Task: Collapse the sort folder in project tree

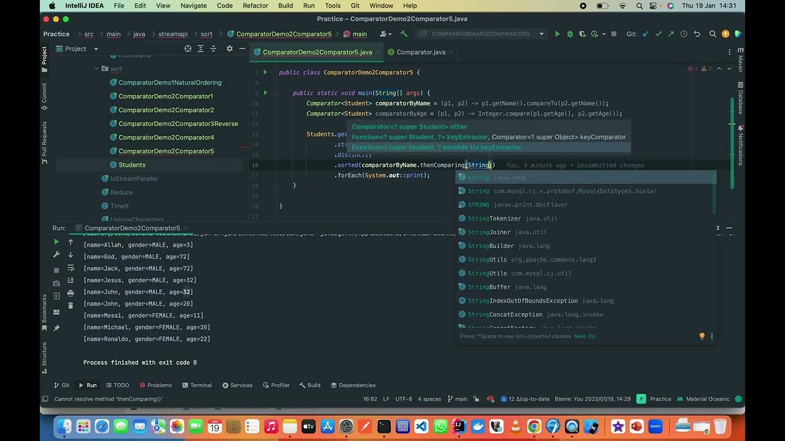Action: point(97,69)
